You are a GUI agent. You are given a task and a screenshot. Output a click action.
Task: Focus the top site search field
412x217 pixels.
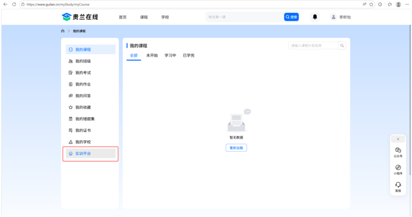245,17
